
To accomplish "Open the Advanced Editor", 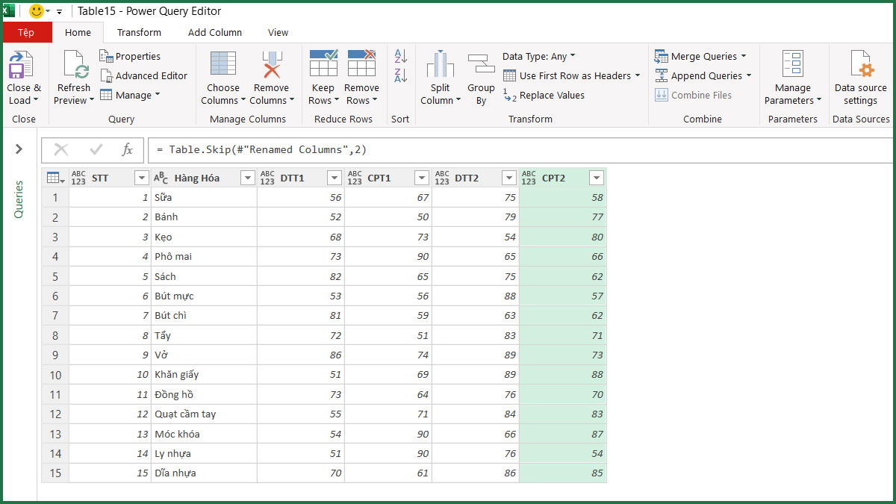I will click(x=144, y=75).
